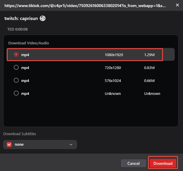The height and width of the screenshot is (171, 183).
Task: Click the Cancel button
Action: click(133, 163)
